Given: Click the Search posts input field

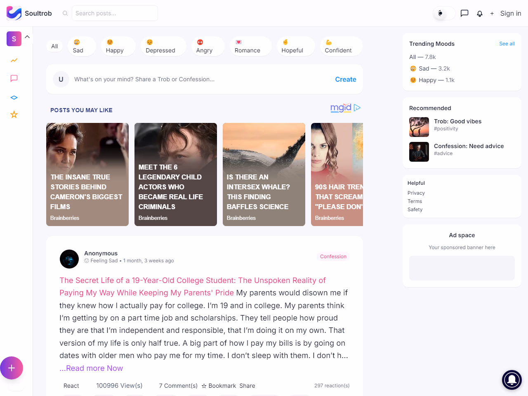Looking at the screenshot, I should (x=115, y=13).
